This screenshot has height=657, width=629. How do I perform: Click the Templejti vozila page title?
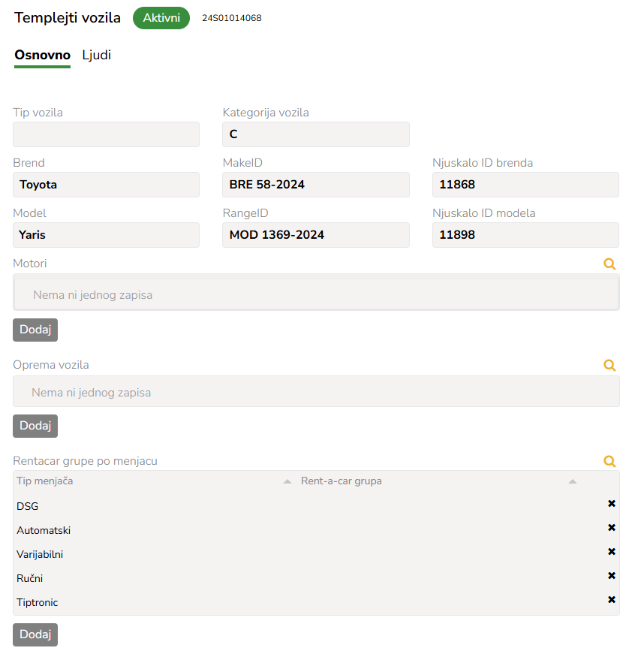point(68,18)
